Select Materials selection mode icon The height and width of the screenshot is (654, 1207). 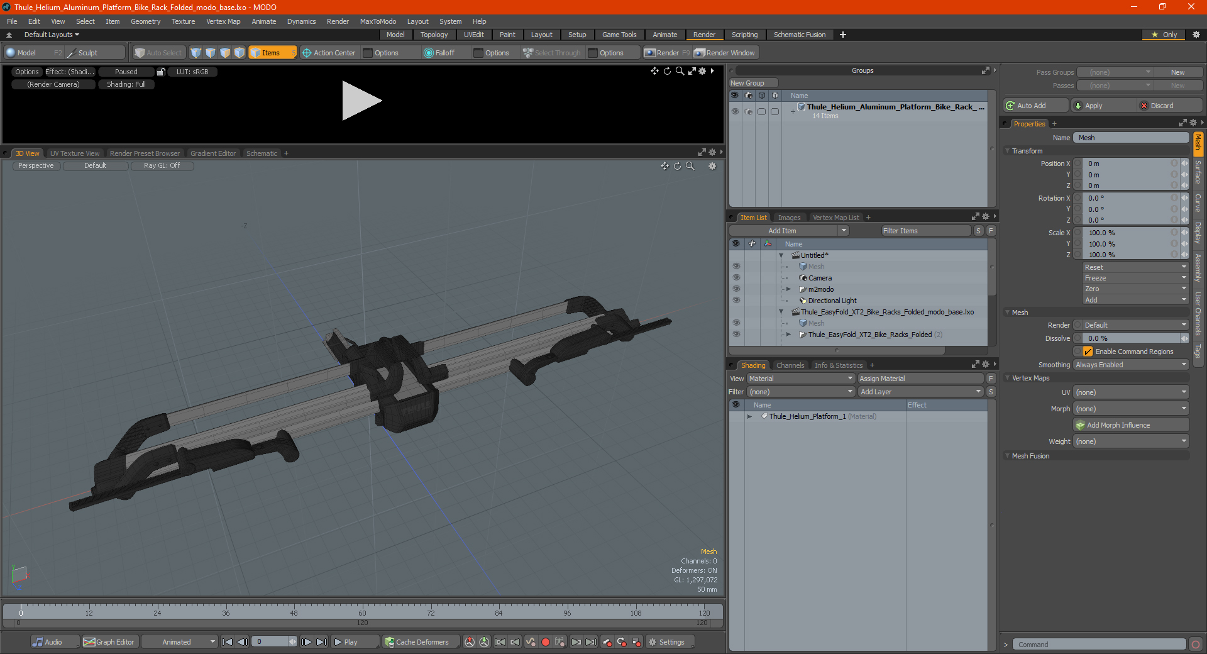click(x=239, y=53)
